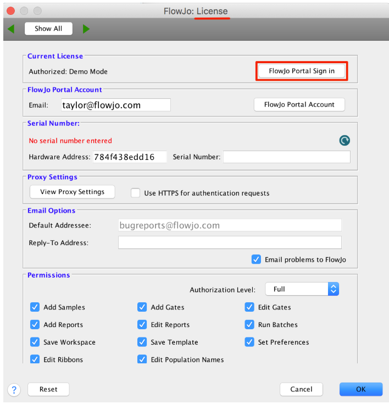
Task: Toggle the Edit Reports permission
Action: [142, 325]
